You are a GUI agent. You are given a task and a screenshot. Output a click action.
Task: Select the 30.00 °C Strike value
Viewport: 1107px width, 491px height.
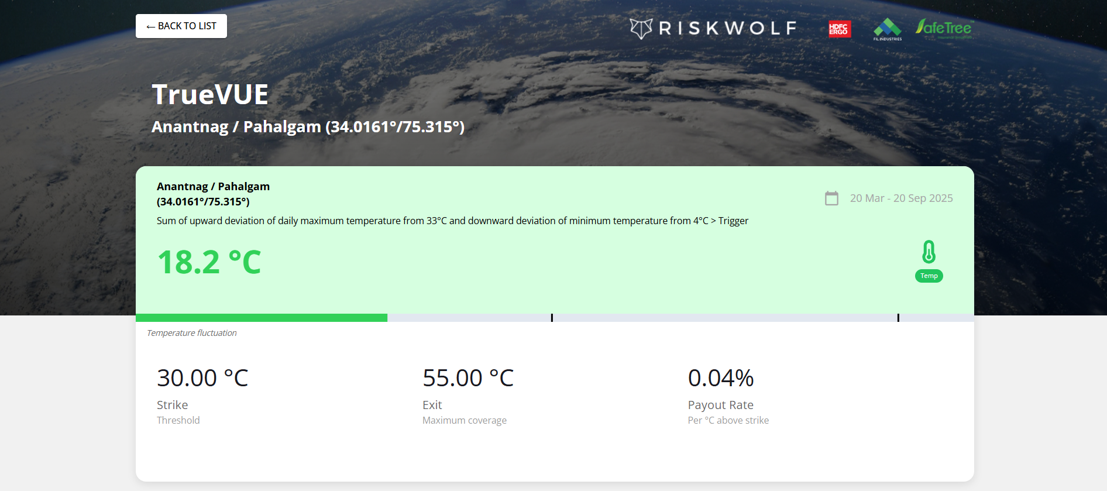coord(202,378)
